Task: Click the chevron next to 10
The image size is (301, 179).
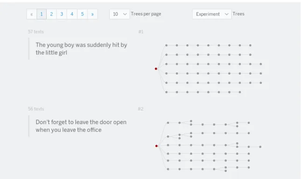Action: (x=125, y=14)
